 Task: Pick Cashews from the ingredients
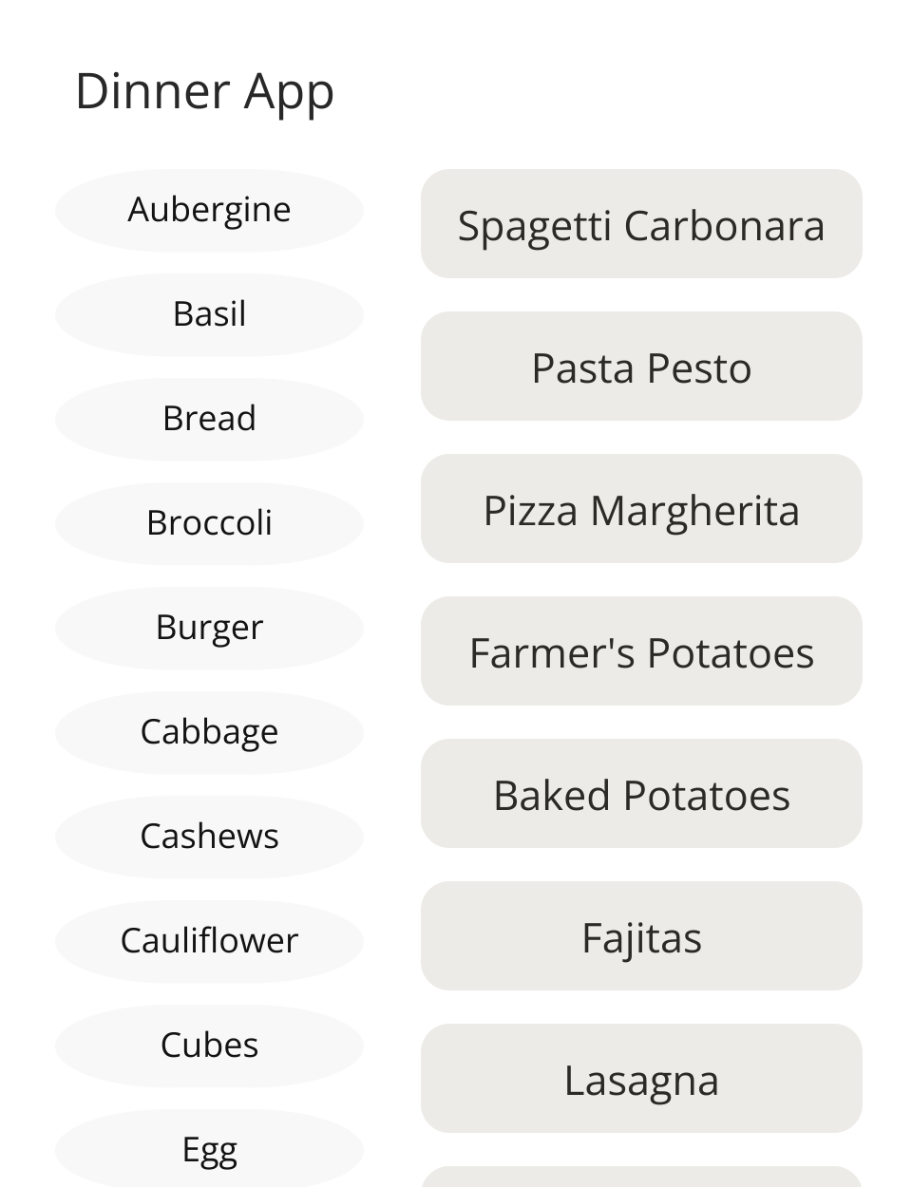point(209,837)
